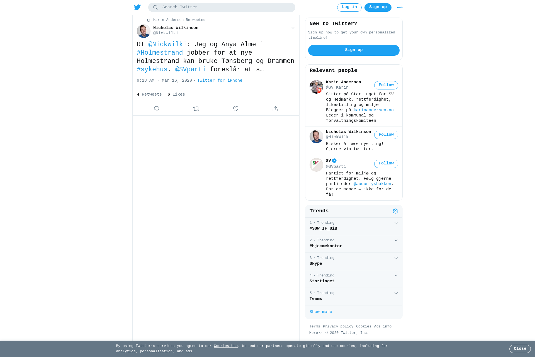Follow Karin Andersen
The image size is (535, 357).
386,85
